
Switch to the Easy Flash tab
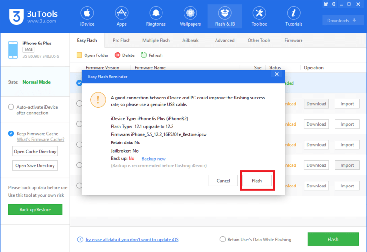click(x=87, y=40)
